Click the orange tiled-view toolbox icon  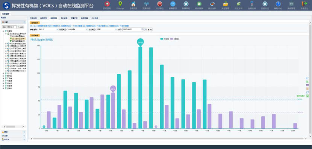[x=307, y=89]
